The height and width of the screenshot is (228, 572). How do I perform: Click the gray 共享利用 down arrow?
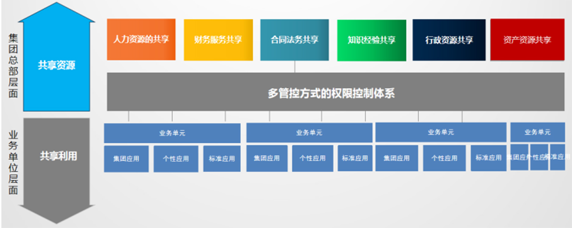point(57,171)
